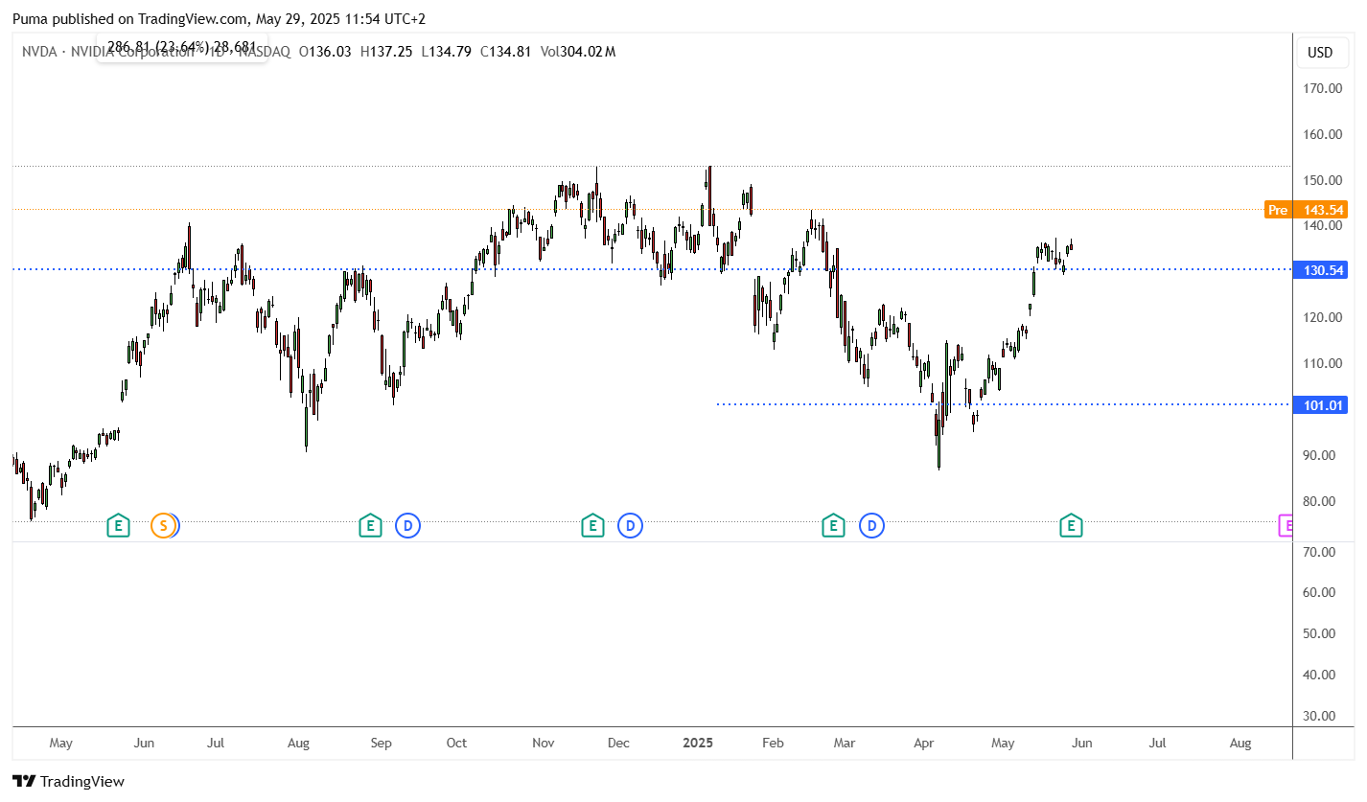Click the purple upcoming earnings E marker

coord(1286,525)
